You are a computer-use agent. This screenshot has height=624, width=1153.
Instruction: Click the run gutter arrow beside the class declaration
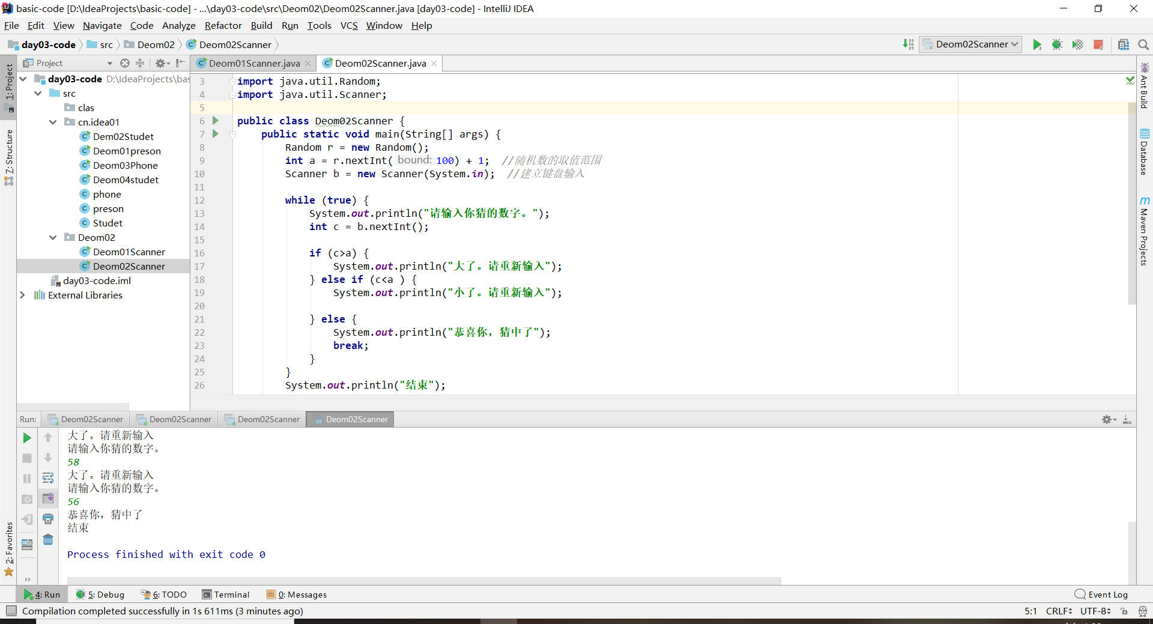216,121
